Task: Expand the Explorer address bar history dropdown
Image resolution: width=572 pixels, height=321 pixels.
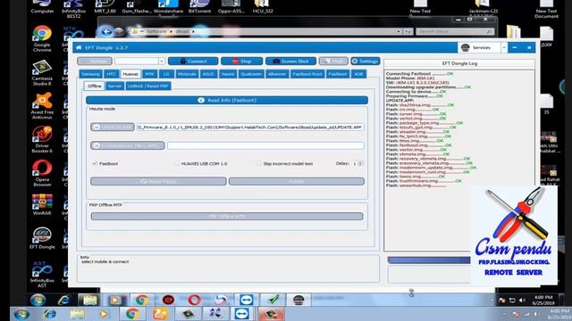Action: point(399,32)
